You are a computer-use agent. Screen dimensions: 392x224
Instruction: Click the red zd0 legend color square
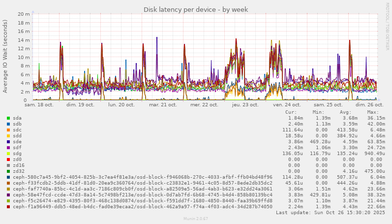point(8,160)
